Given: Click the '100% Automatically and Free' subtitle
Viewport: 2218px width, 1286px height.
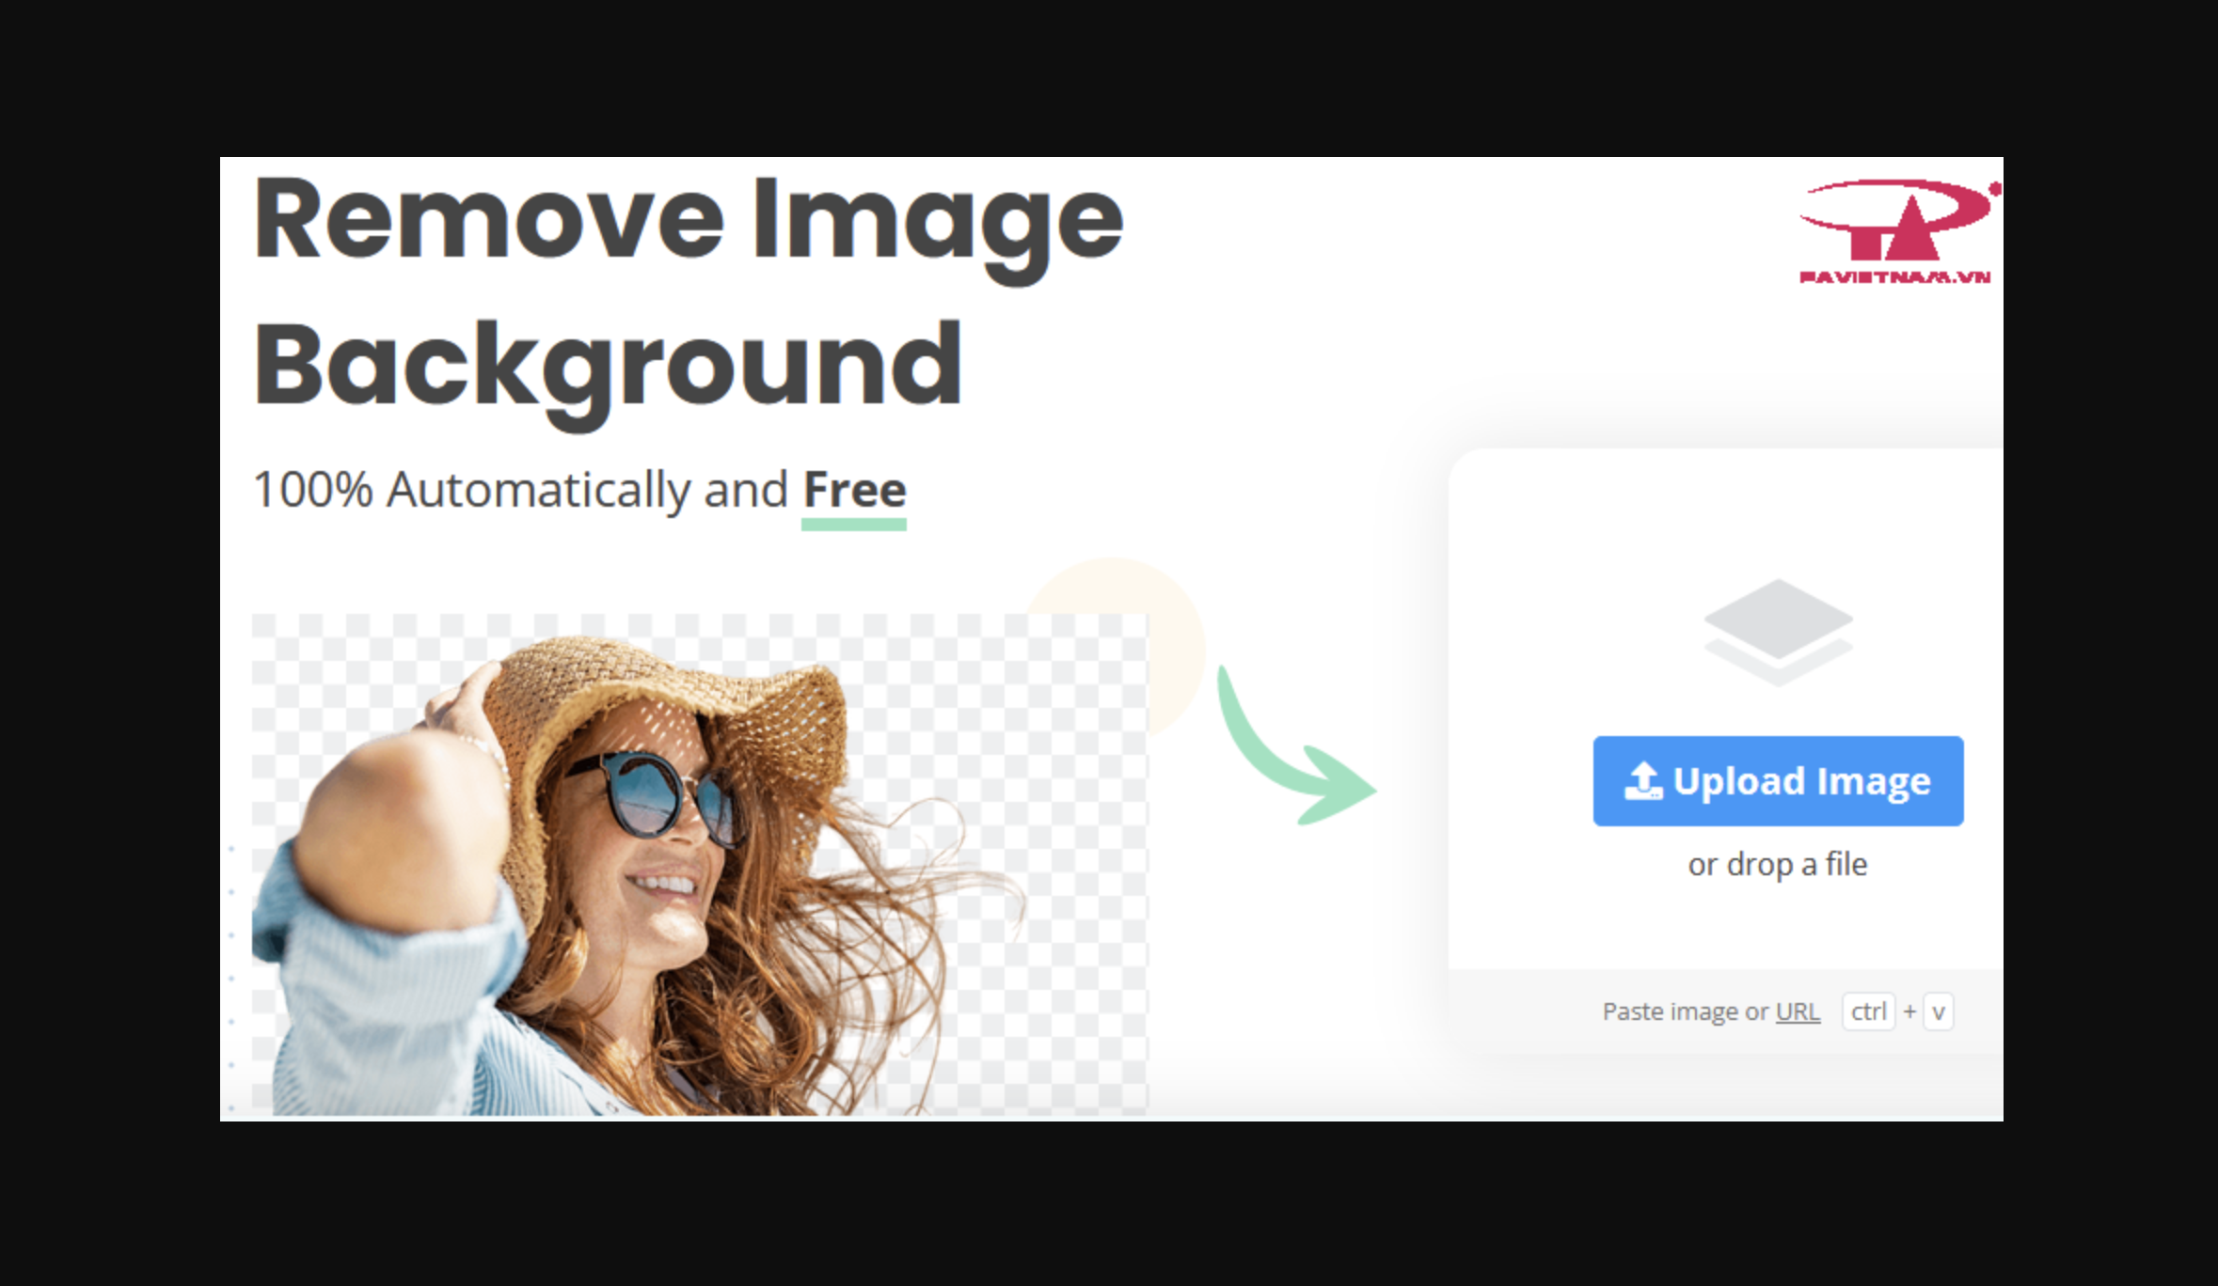Looking at the screenshot, I should (579, 490).
